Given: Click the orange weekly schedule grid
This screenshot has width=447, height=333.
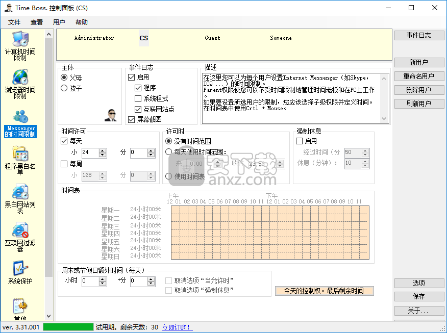Looking at the screenshot, I should (270, 233).
